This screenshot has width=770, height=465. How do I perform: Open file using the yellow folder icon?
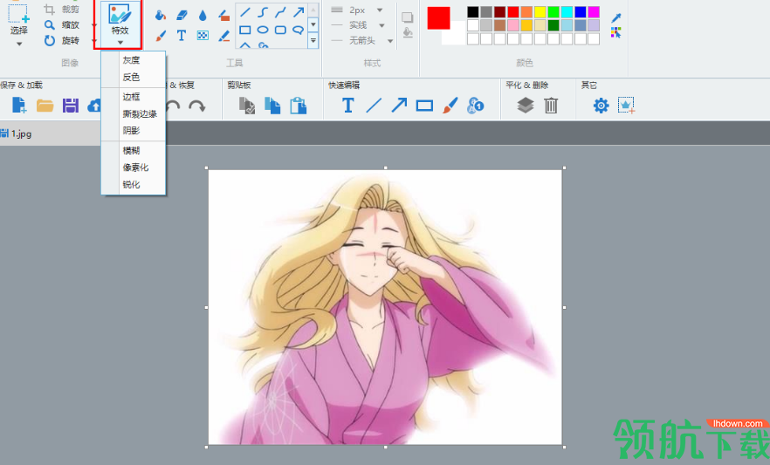45,105
